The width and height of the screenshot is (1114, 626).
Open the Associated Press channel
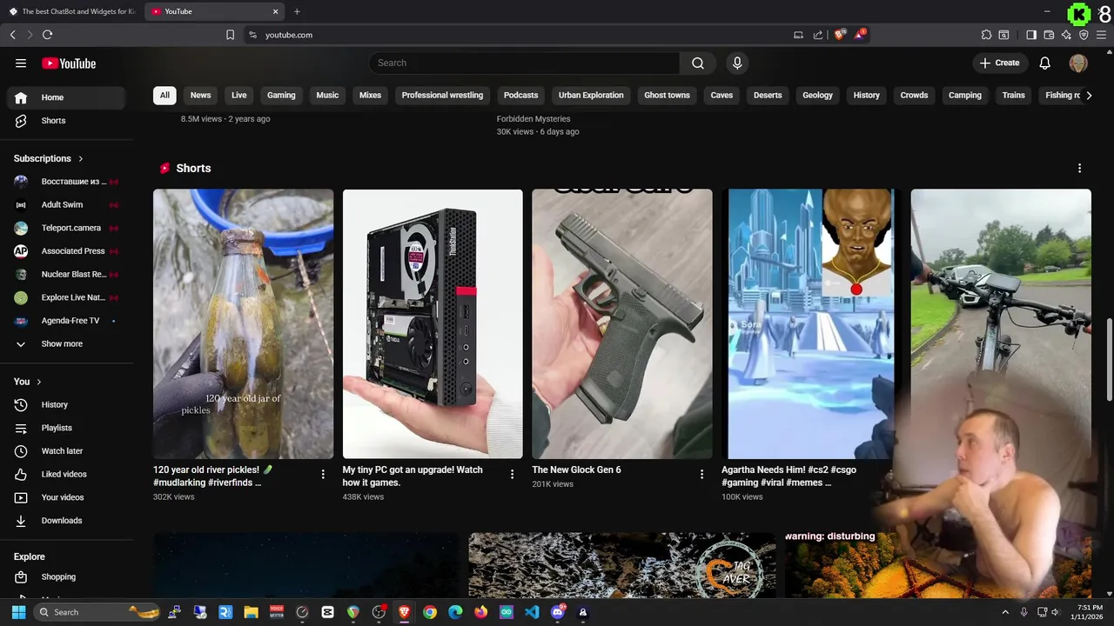coord(67,251)
